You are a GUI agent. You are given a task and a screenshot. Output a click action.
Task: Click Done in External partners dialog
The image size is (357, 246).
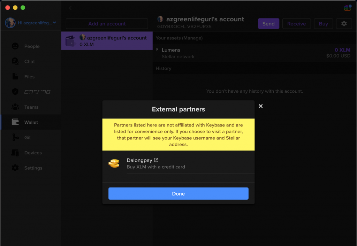point(178,193)
